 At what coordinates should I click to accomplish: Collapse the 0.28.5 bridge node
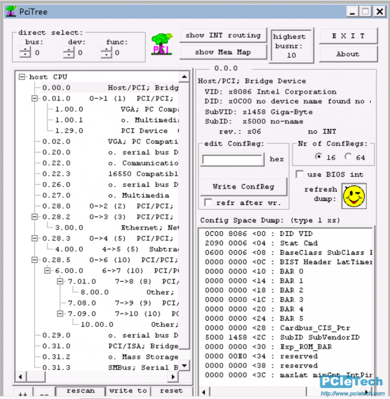35,260
